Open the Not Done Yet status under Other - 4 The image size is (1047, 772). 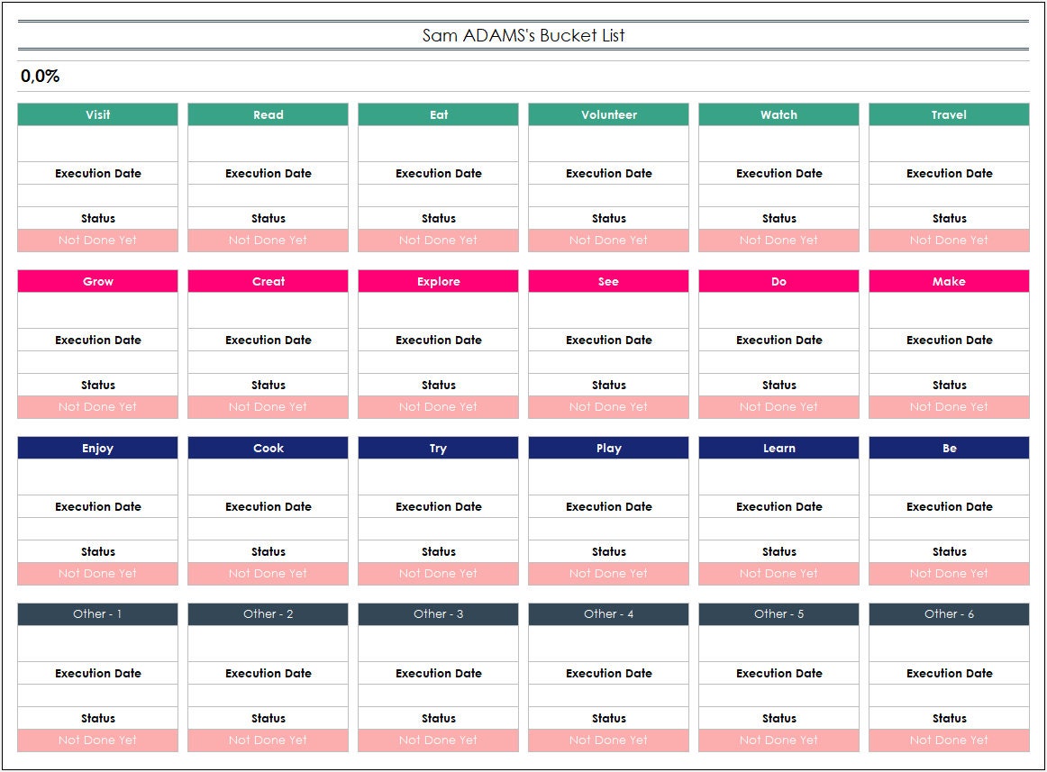click(x=608, y=740)
